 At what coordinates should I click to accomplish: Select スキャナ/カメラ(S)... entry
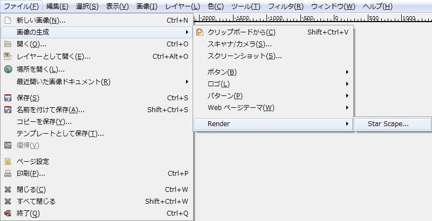pyautogui.click(x=273, y=44)
